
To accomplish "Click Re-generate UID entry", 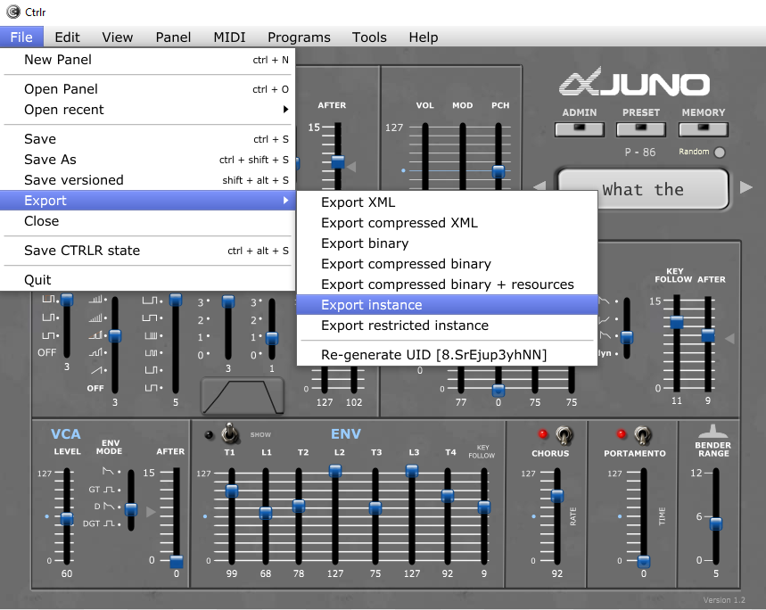I will click(x=447, y=355).
